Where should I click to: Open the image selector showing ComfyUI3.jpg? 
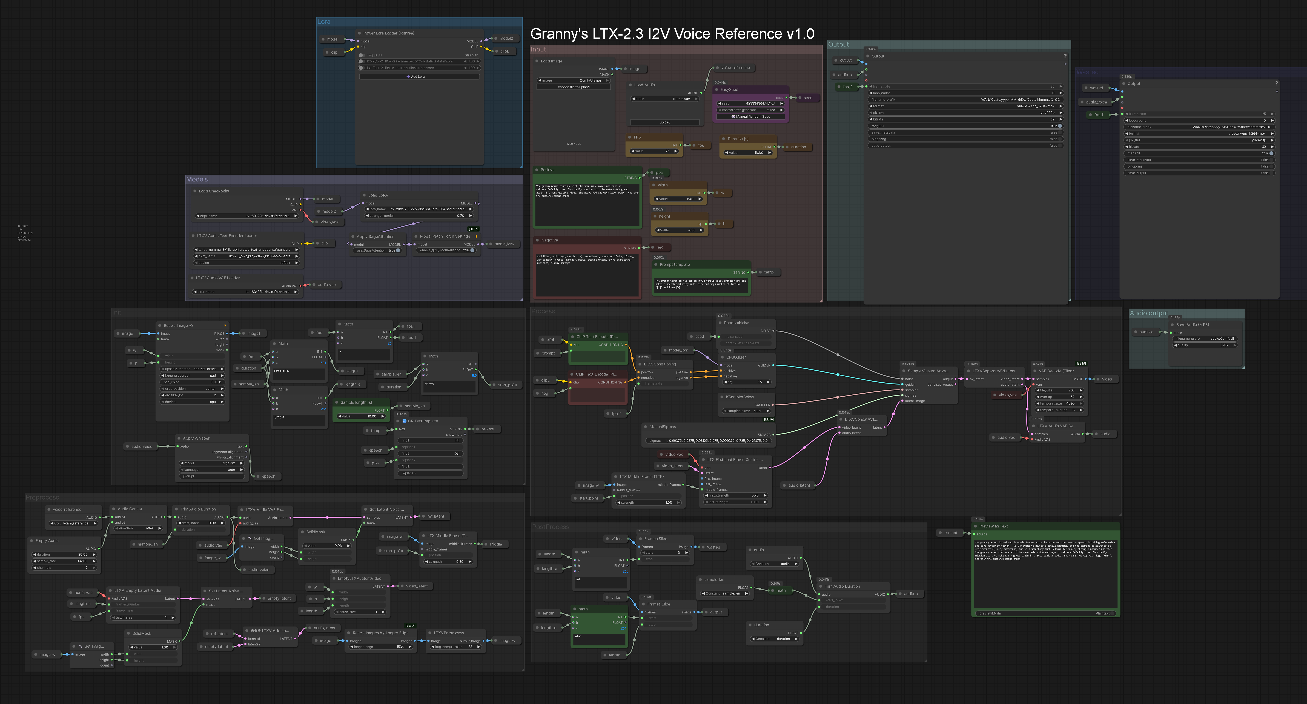573,80
